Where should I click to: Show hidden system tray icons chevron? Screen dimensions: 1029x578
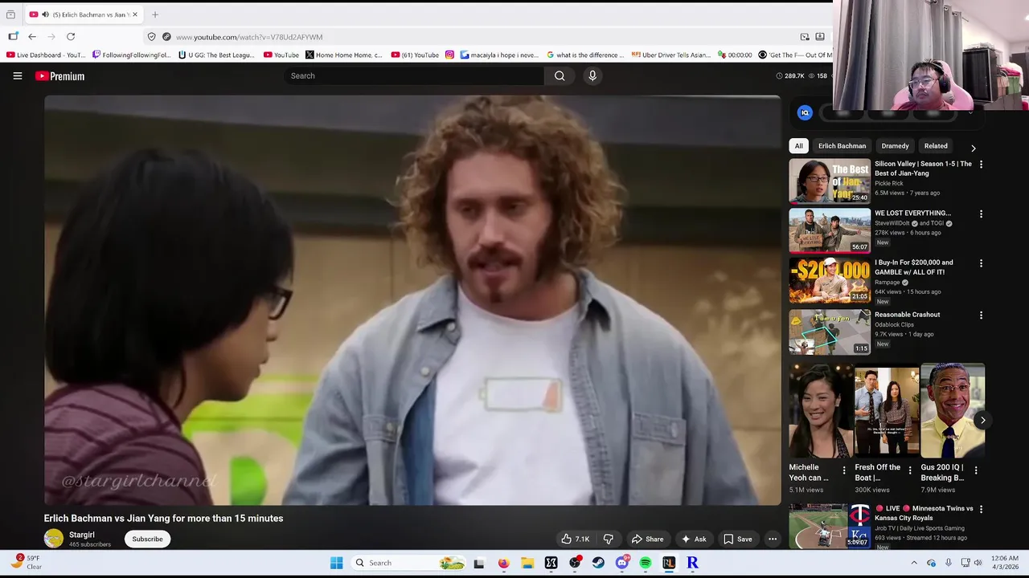(x=914, y=563)
